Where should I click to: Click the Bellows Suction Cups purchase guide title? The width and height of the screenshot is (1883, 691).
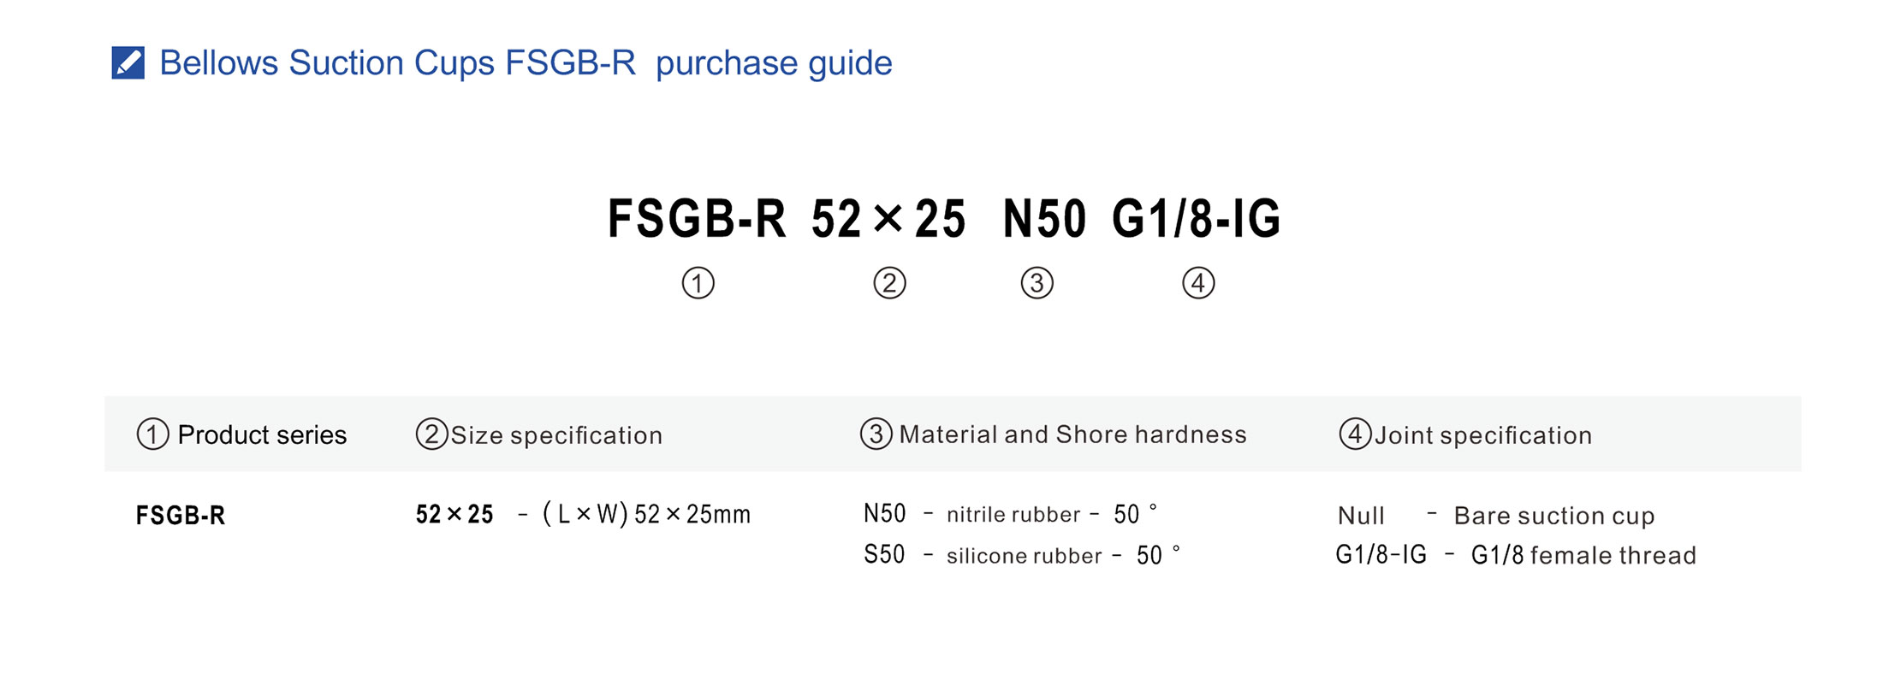point(526,63)
